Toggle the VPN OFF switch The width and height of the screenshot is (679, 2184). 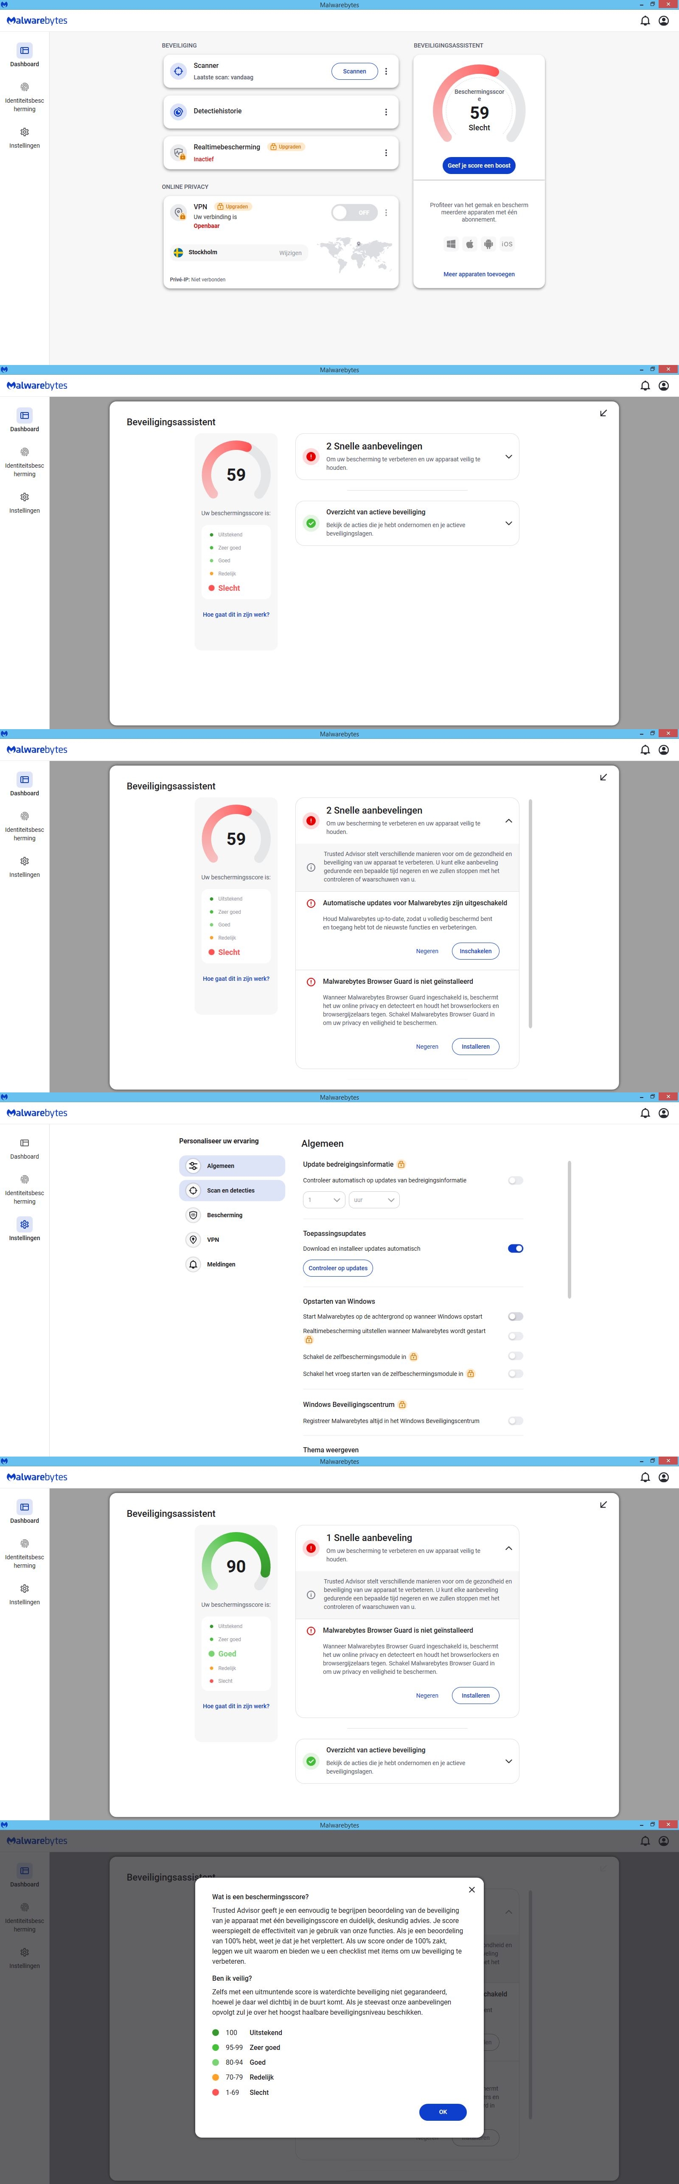pos(354,213)
